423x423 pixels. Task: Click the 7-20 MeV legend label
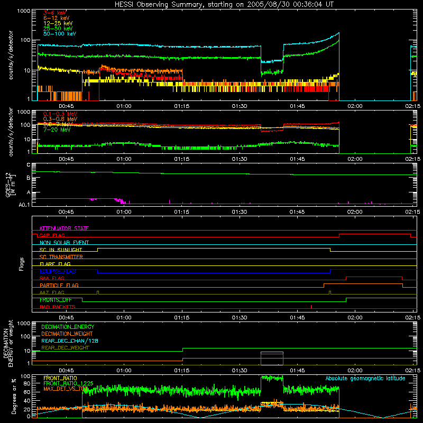[57, 130]
